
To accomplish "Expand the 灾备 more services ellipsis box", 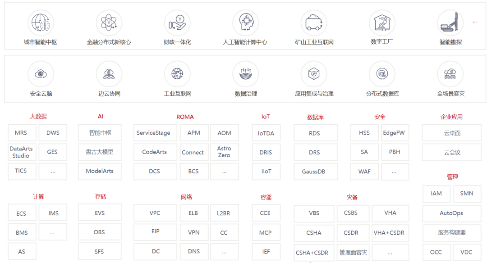I will (x=390, y=253).
